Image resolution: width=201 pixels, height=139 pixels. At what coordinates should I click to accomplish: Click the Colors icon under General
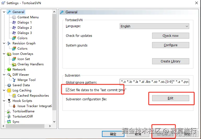14,38
